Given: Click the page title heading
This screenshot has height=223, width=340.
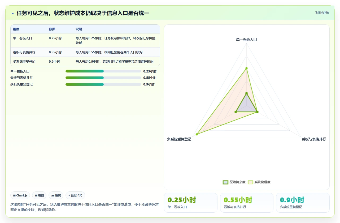Looking at the screenshot, I should coord(83,13).
